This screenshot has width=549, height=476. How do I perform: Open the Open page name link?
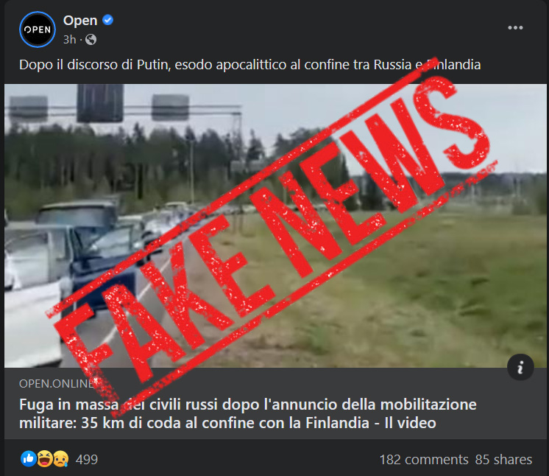click(80, 21)
